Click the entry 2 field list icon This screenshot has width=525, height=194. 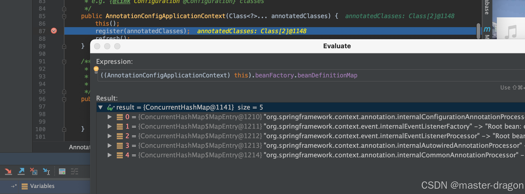120,136
